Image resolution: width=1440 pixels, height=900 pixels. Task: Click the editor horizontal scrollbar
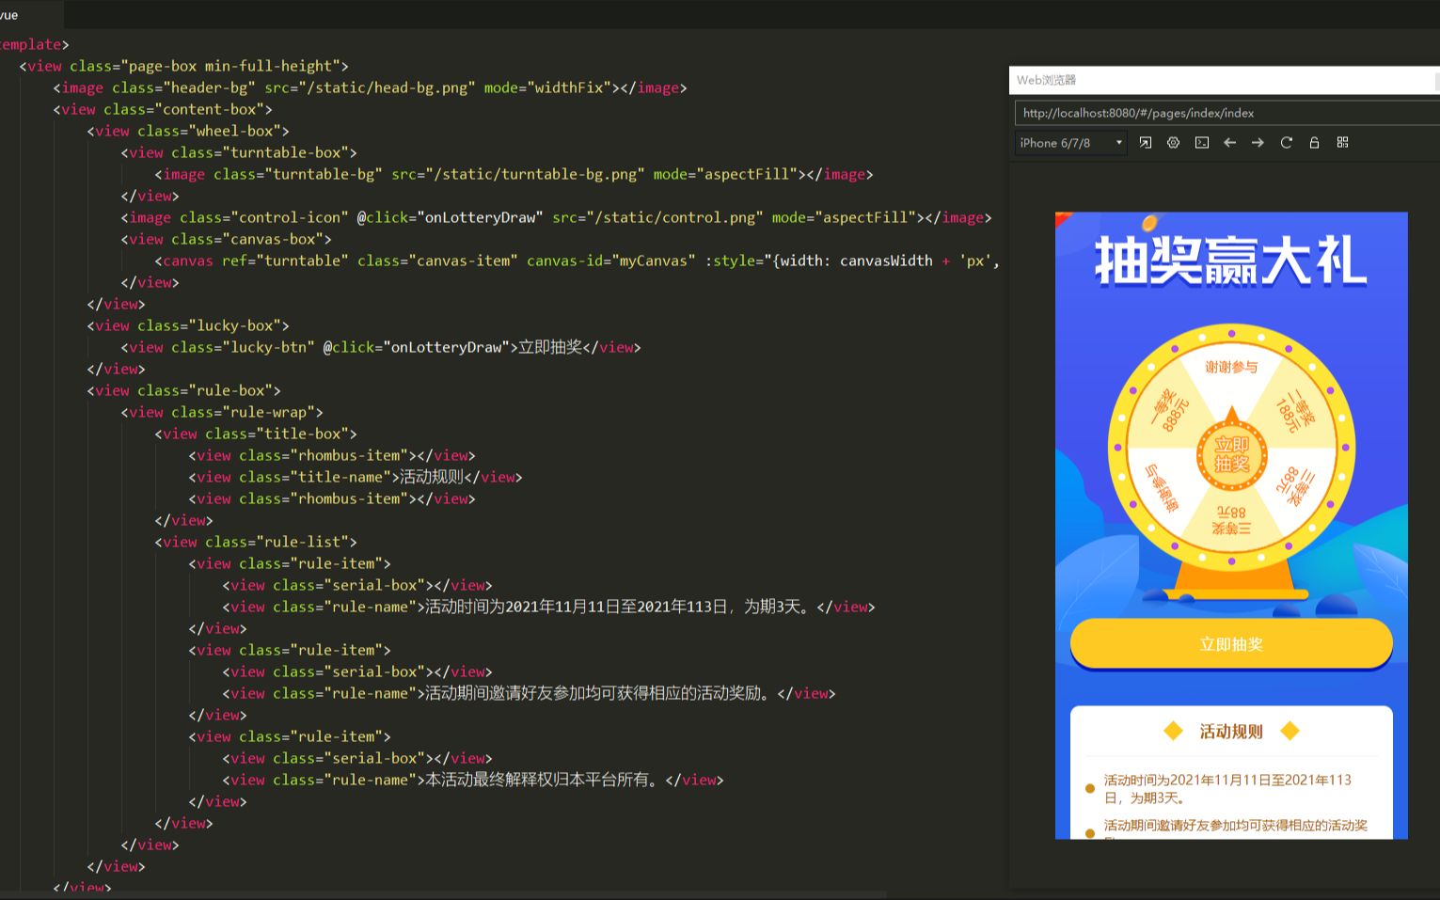point(442,895)
